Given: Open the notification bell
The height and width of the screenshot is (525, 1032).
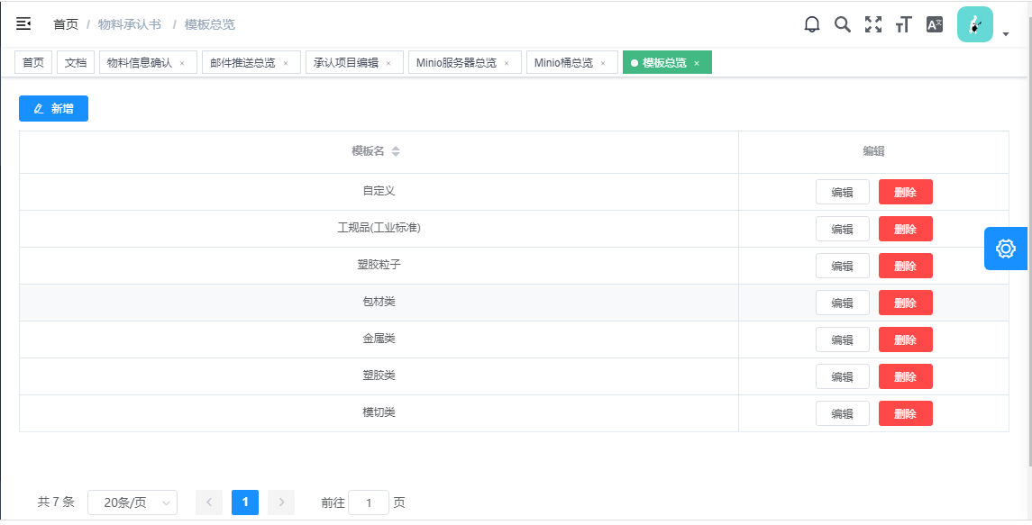Looking at the screenshot, I should pos(812,24).
